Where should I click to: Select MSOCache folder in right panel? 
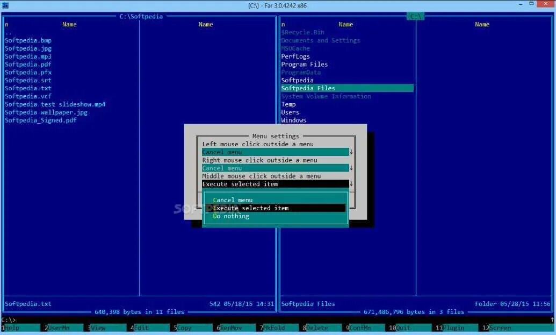pos(295,48)
